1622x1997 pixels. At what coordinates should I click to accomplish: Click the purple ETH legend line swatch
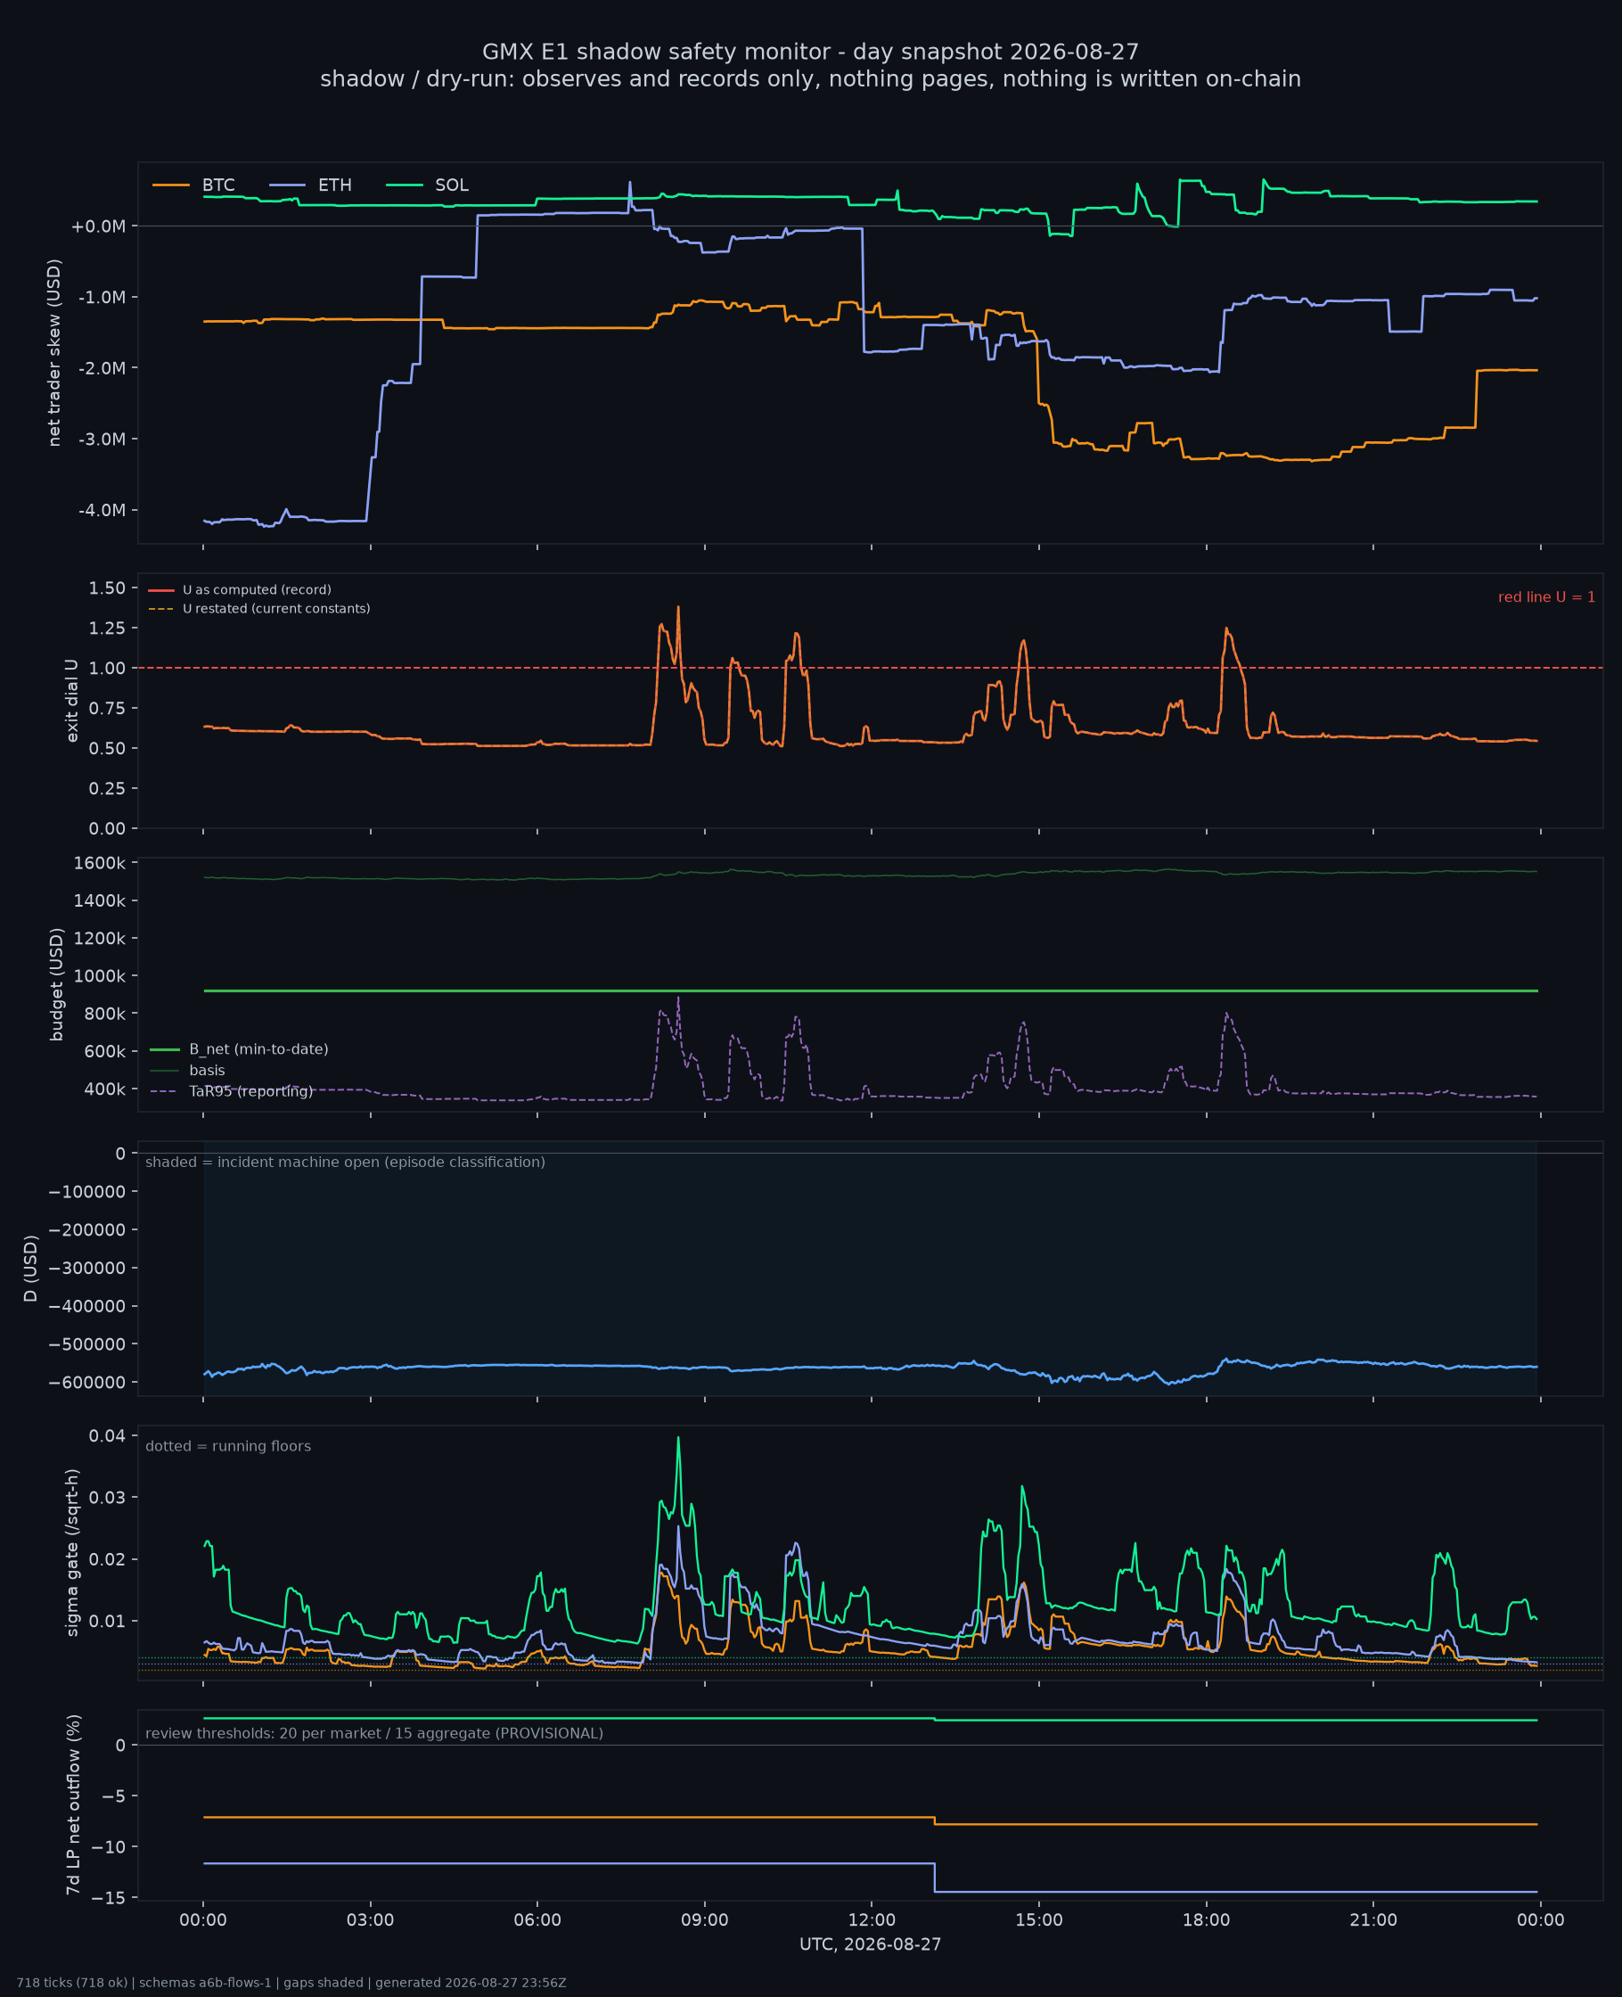click(288, 185)
